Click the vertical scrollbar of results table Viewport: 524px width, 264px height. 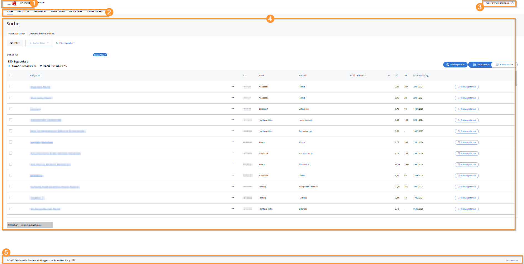[516, 79]
